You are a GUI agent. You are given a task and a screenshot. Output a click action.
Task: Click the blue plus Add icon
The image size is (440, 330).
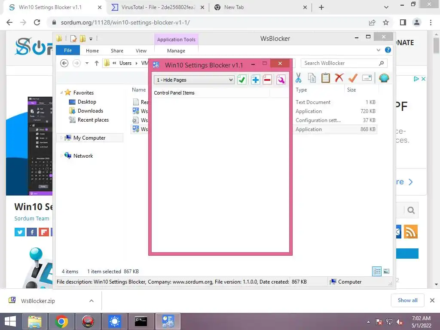tap(255, 79)
